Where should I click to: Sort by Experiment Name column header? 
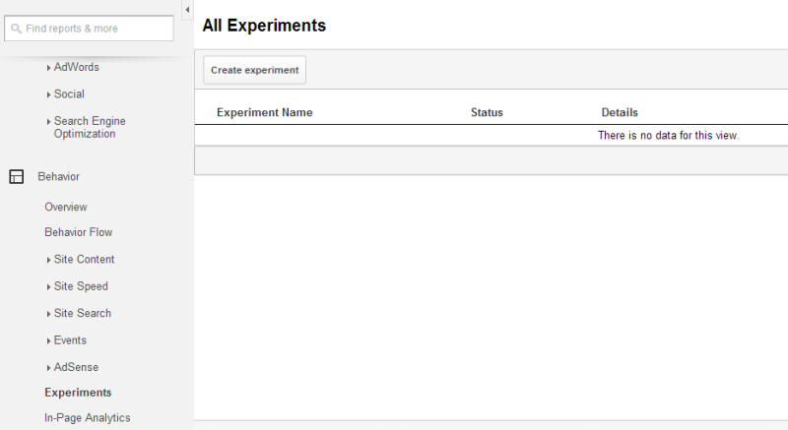tap(265, 113)
